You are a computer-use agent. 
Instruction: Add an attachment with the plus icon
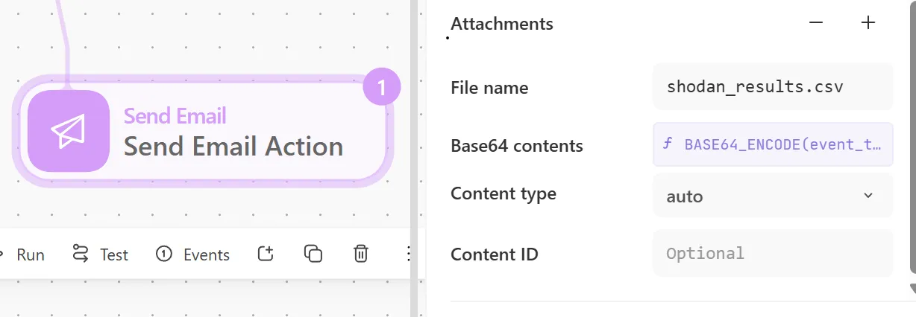(868, 23)
